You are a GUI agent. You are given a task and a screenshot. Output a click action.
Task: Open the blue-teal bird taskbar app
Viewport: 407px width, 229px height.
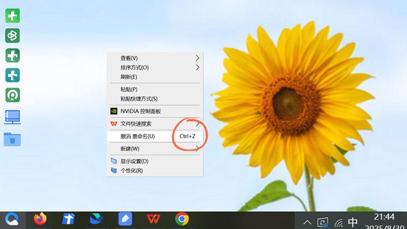[x=96, y=219]
